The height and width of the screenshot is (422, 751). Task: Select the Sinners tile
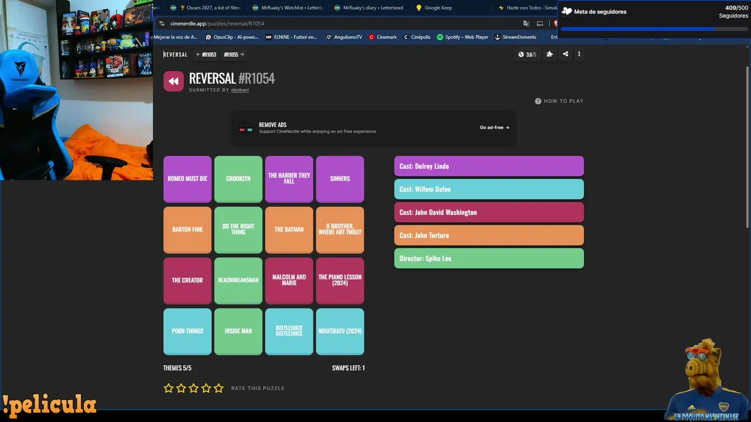[340, 179]
